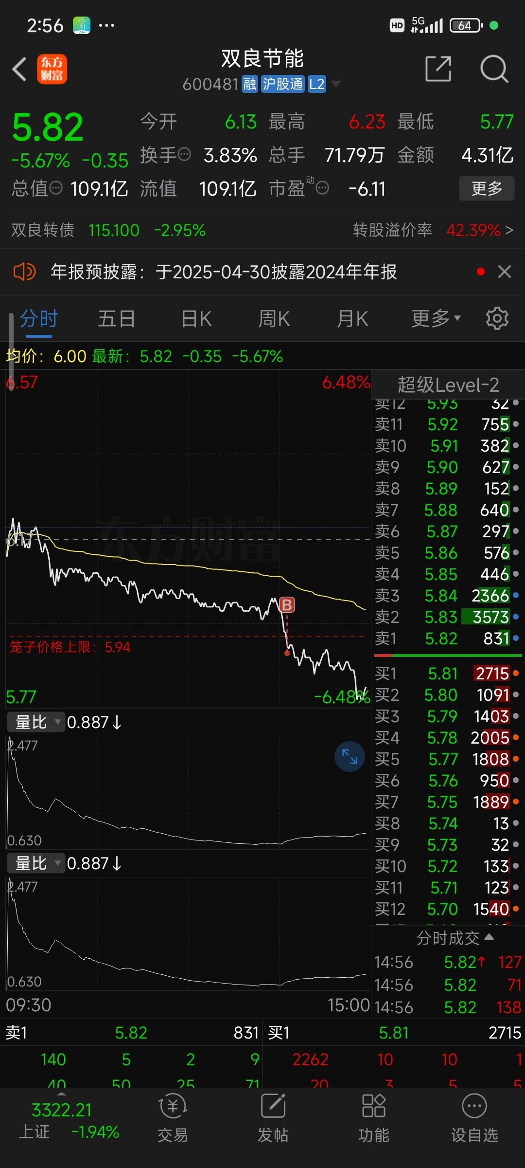This screenshot has height=1168, width=525.
Task: Open first 量比 indicator dropdown
Action: click(x=35, y=722)
